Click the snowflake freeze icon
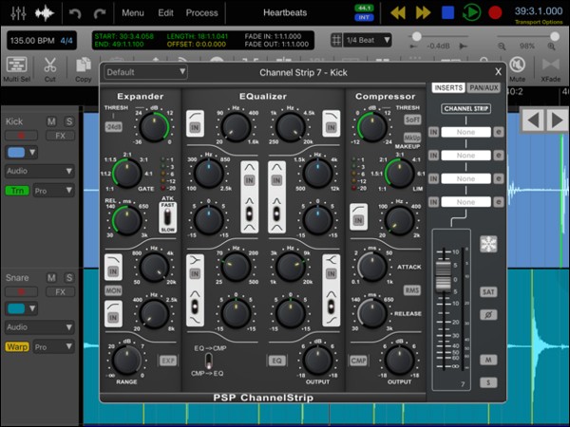This screenshot has height=427, width=570. (x=488, y=243)
